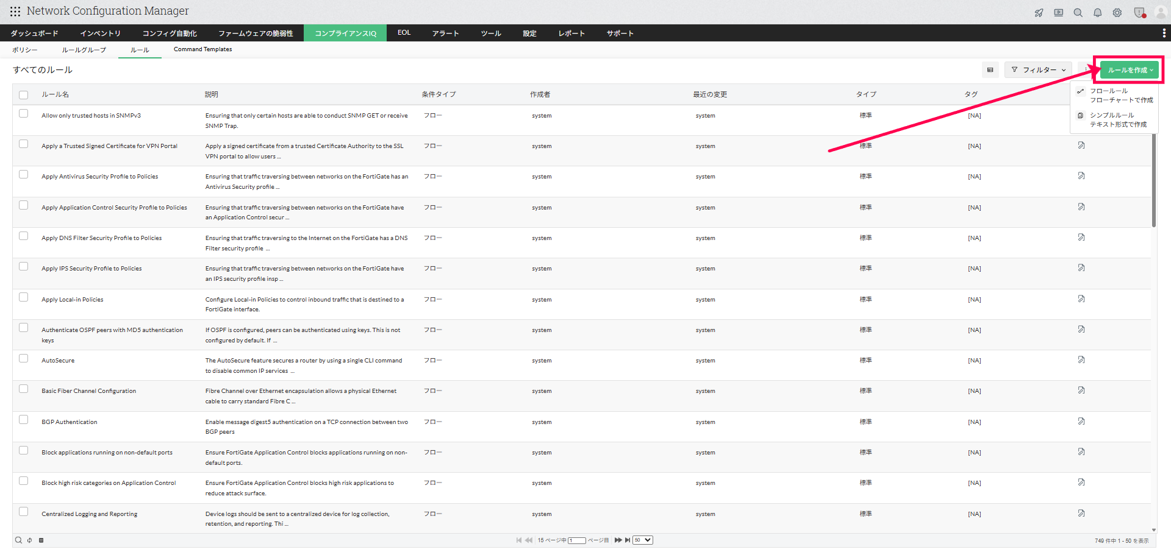Open settings via the gear icon
1171x555 pixels.
point(1117,13)
